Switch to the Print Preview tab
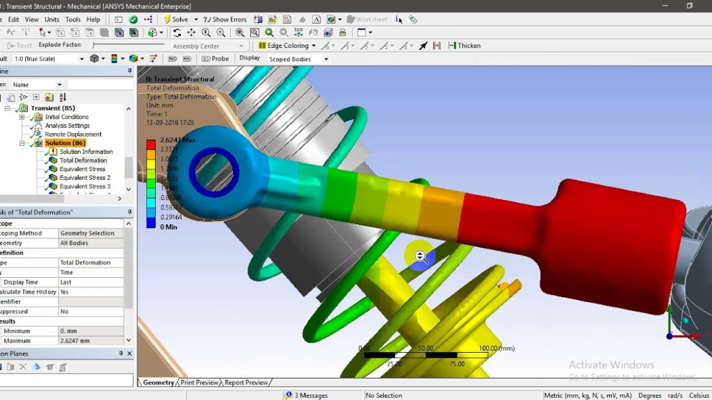 click(x=200, y=383)
